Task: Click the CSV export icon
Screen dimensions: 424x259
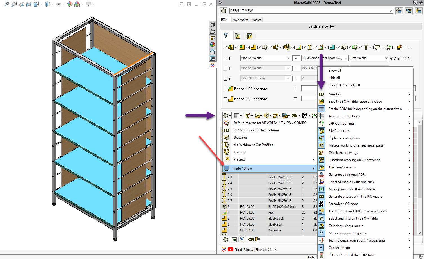Action: (251, 240)
